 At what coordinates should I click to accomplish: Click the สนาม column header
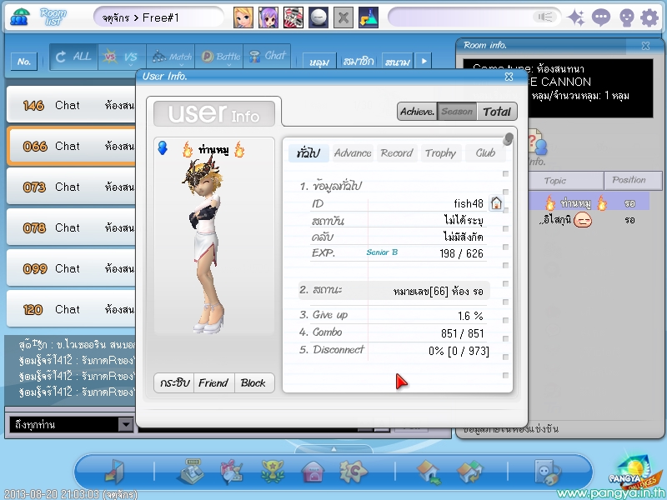(x=398, y=61)
